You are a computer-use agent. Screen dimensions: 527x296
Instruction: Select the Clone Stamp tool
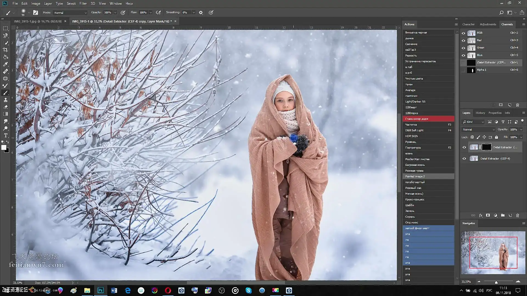point(5,100)
